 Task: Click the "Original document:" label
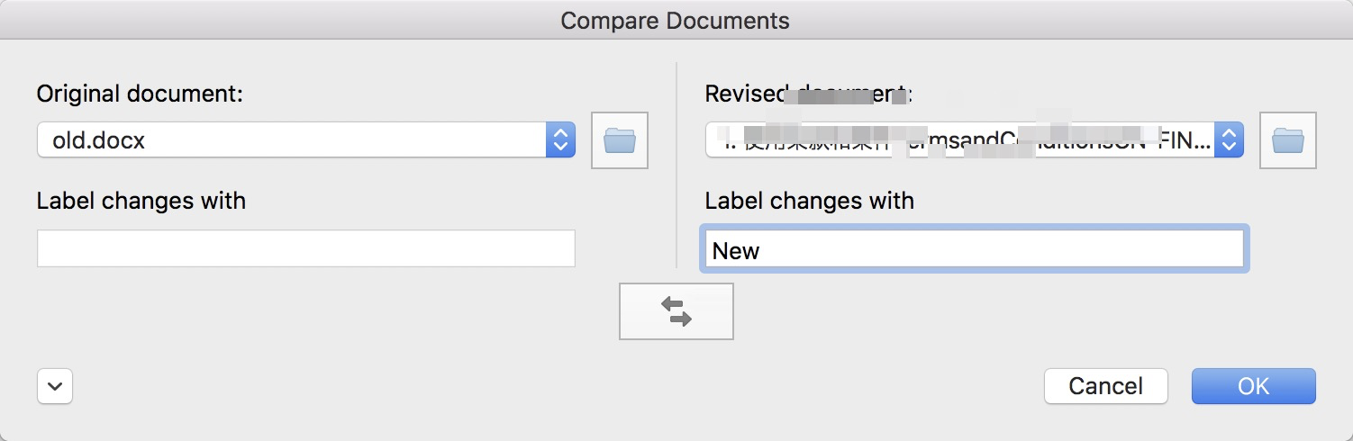click(140, 94)
